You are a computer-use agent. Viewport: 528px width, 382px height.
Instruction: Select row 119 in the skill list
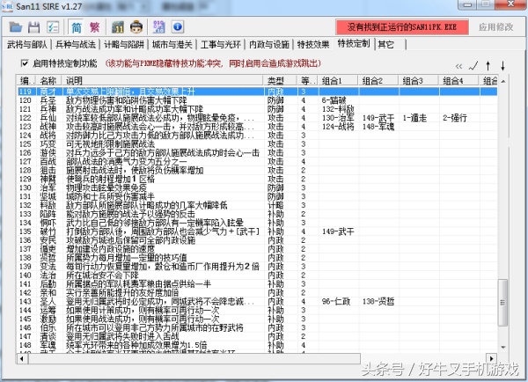click(x=257, y=92)
